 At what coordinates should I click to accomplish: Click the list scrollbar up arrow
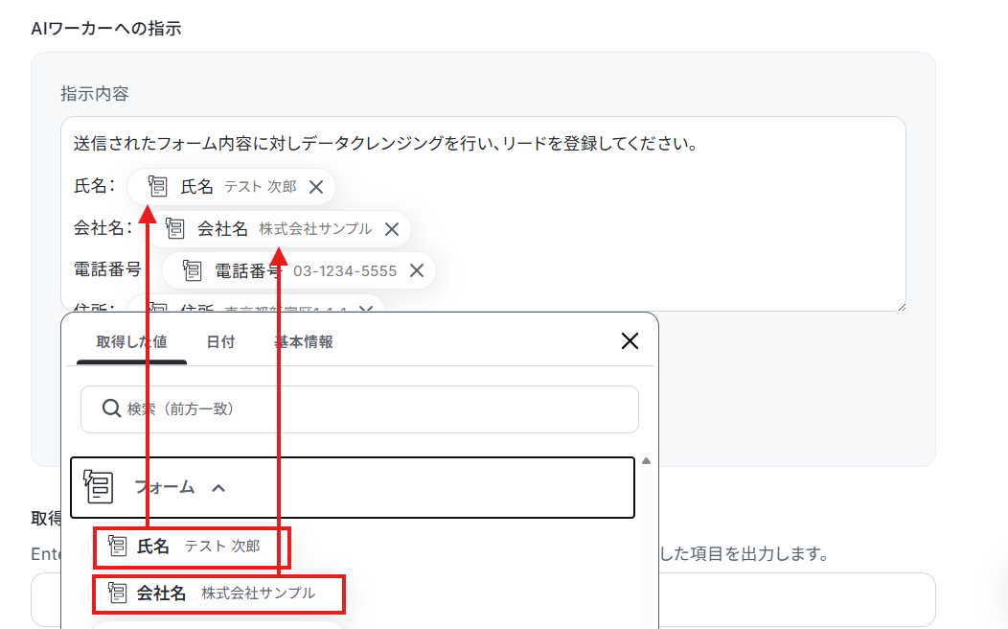646,460
